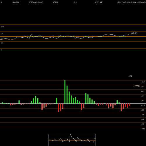Click the RSI current value 61.06
Image resolution: width=146 pixels, height=146 pixels.
coord(134,33)
